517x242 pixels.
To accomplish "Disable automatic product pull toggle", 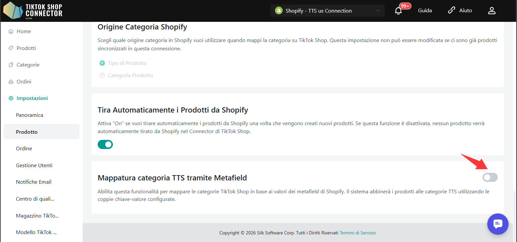I will (105, 144).
